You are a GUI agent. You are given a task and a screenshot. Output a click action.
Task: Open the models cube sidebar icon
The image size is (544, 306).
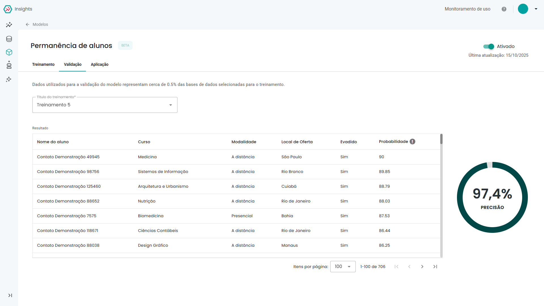pyautogui.click(x=9, y=52)
